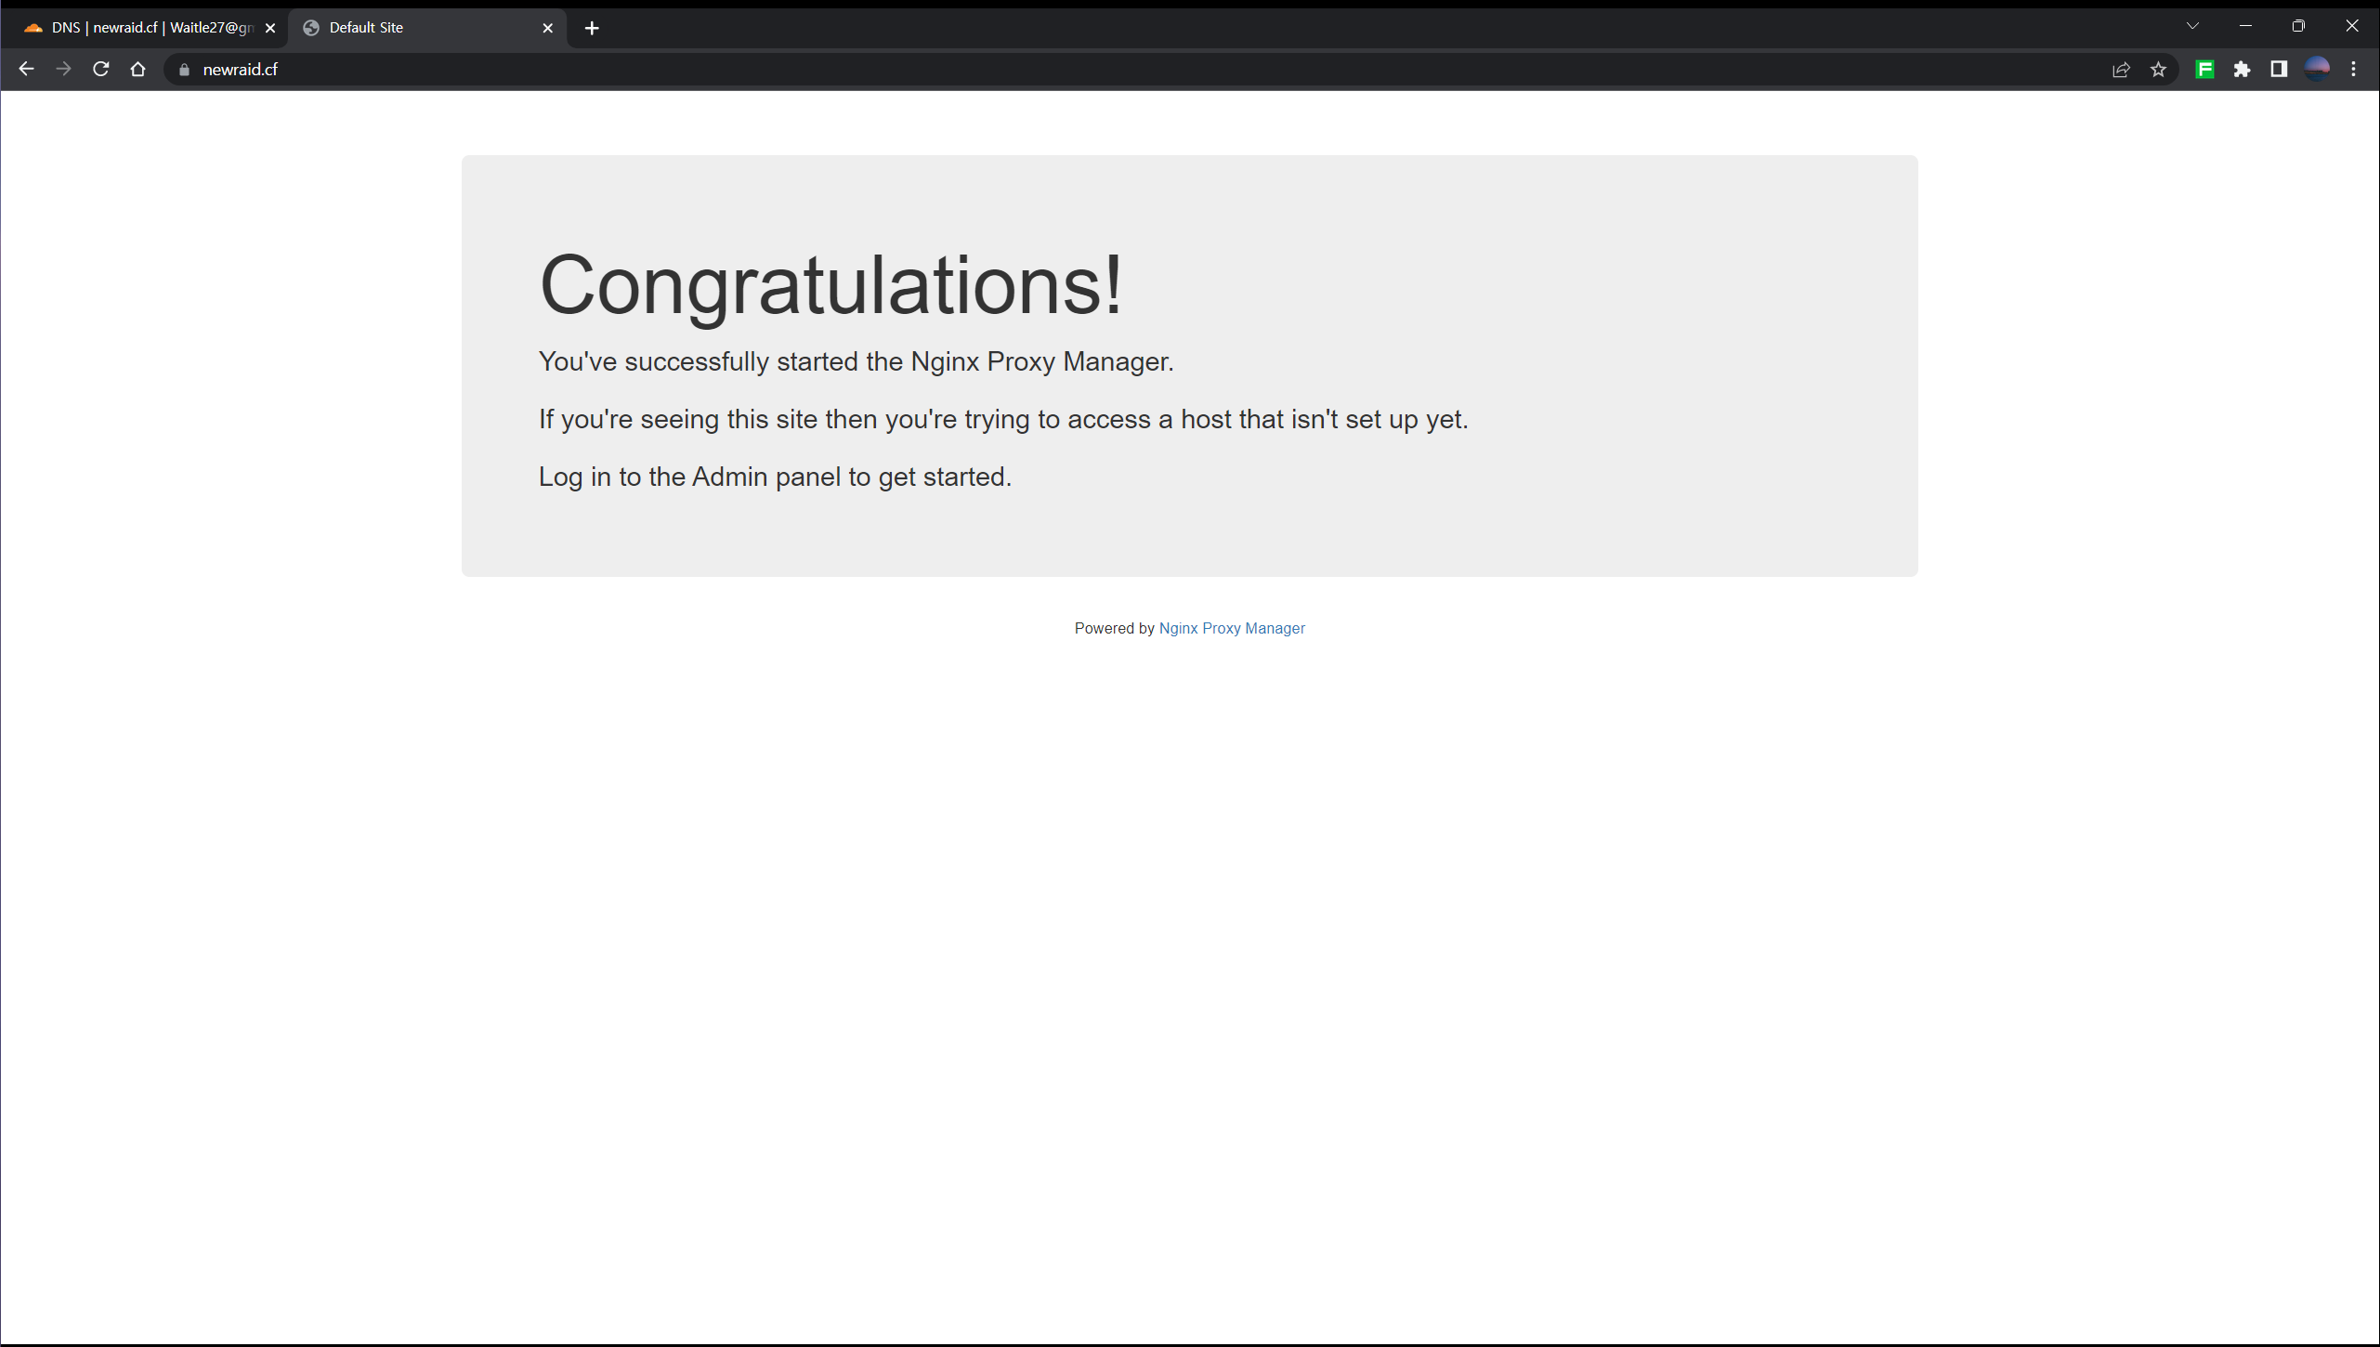The width and height of the screenshot is (2380, 1347).
Task: Bookmark this page with star icon
Action: [x=2158, y=70]
